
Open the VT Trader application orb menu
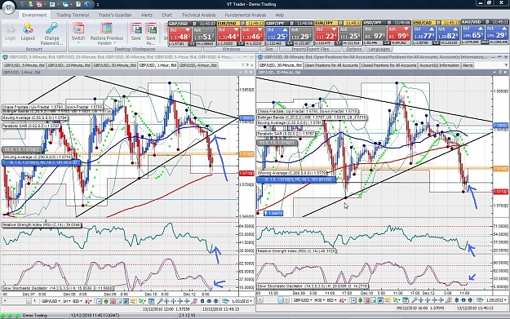[8, 7]
